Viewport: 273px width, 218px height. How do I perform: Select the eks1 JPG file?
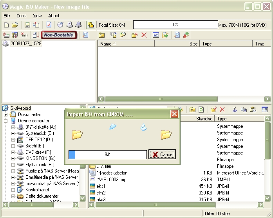coord(101,186)
